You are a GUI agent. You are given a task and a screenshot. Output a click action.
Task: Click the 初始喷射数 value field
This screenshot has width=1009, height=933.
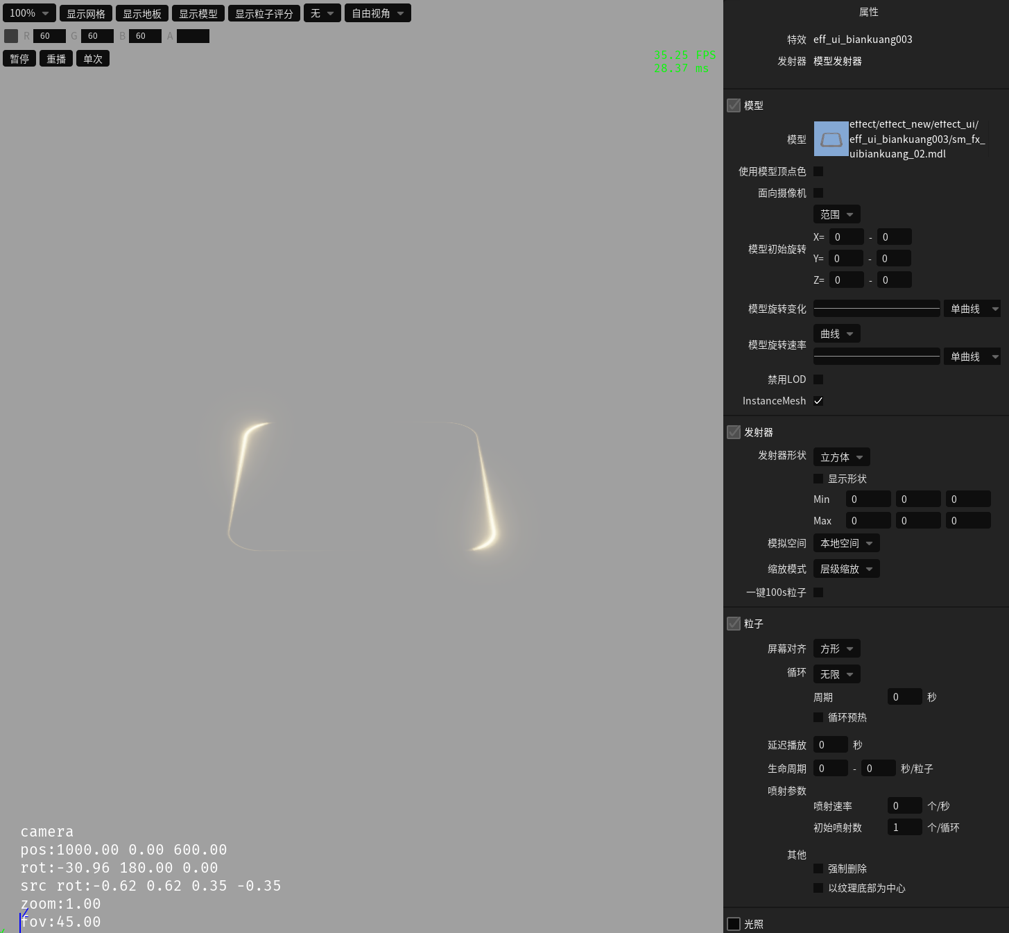click(x=905, y=828)
